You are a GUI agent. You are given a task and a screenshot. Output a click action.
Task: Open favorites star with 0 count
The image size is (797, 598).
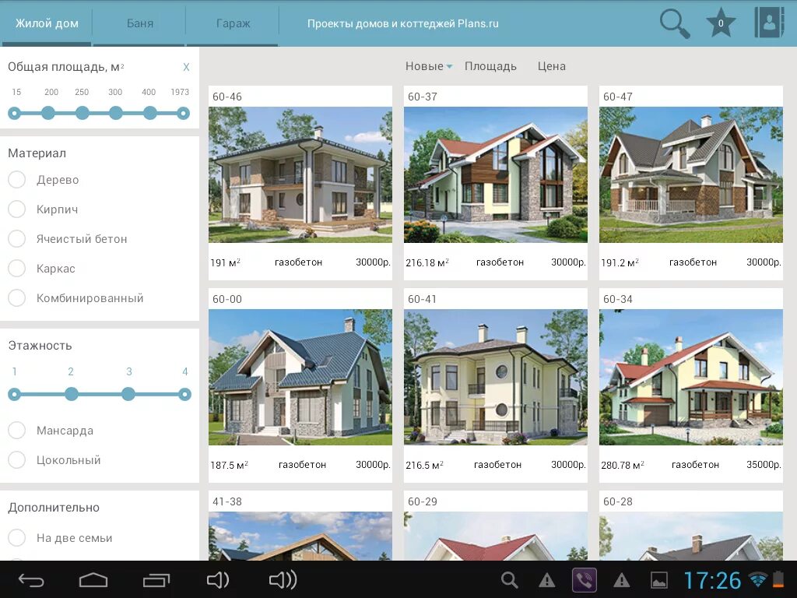pyautogui.click(x=721, y=23)
